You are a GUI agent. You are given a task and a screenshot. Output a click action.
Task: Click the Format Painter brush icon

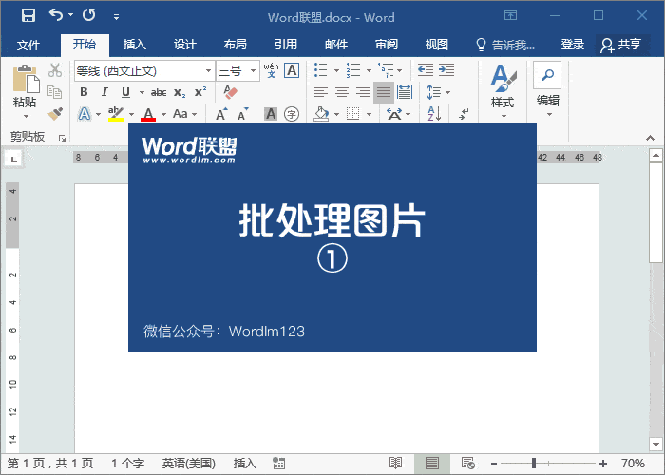[55, 113]
